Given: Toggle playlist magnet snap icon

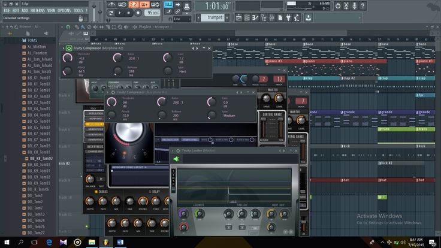Looking at the screenshot, I should point(68,27).
